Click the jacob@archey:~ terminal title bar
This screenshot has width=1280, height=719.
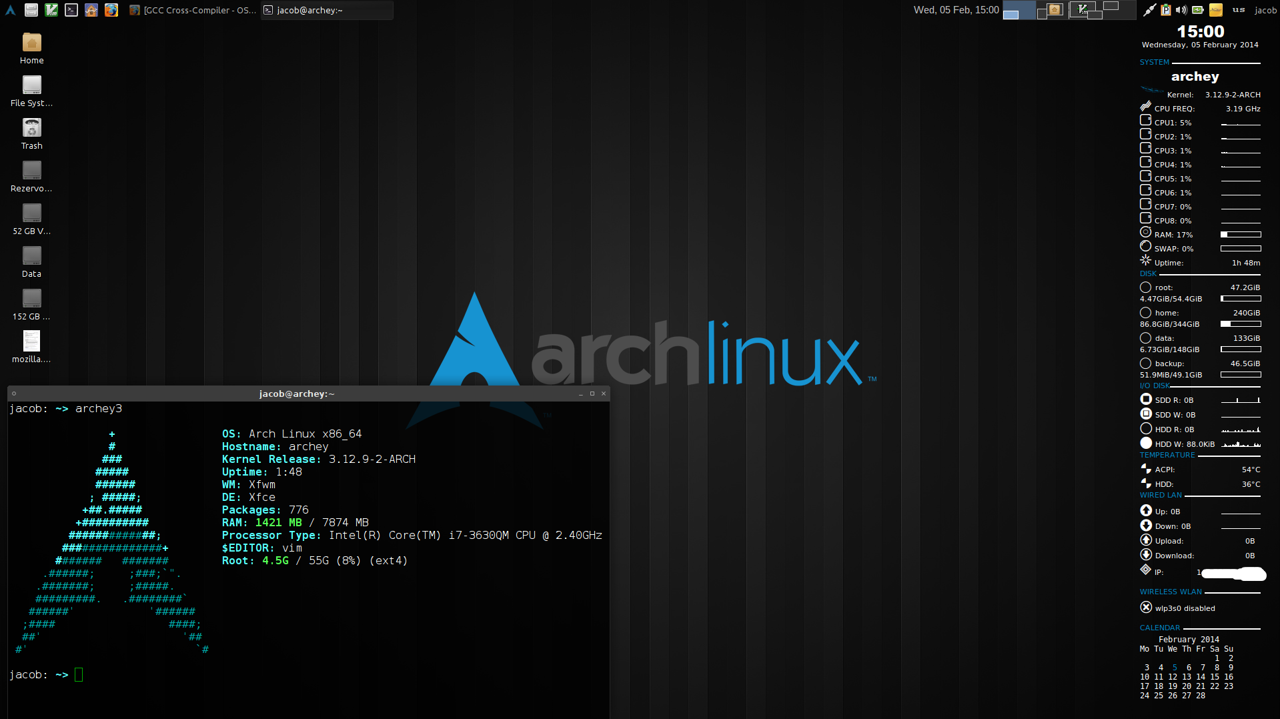click(x=297, y=394)
